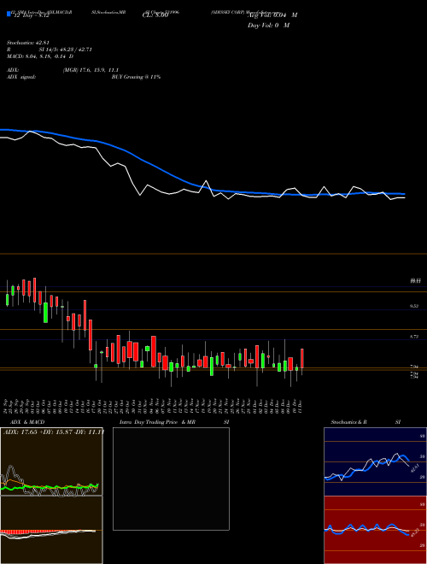The height and width of the screenshot is (564, 427).
Task: Click the '(MGR) 17.6, 15.9, 11.1' ADX values
Action: pos(91,70)
